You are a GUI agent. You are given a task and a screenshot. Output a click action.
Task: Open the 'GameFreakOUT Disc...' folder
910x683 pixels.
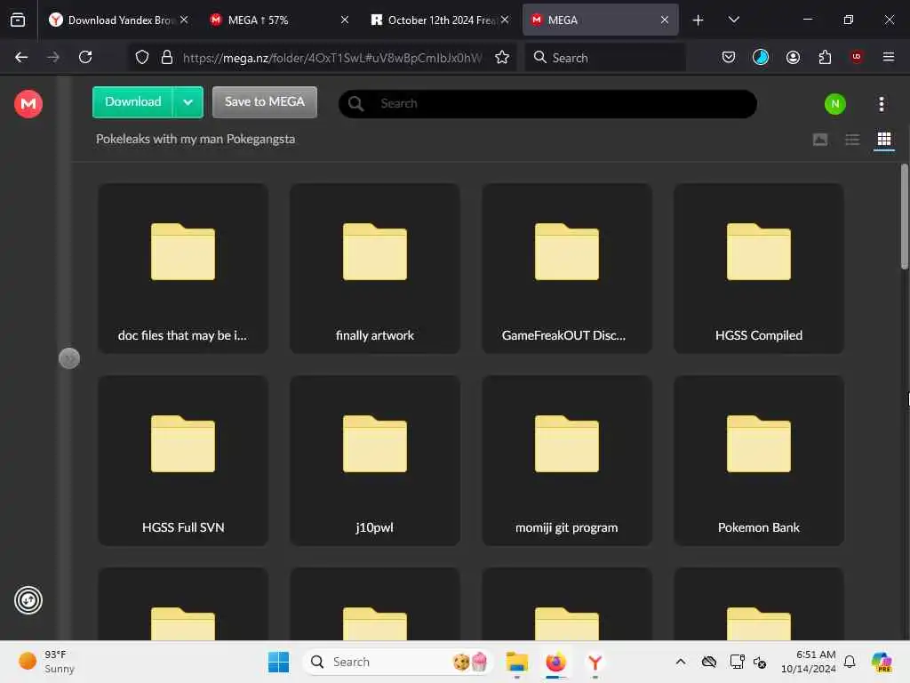click(x=566, y=269)
